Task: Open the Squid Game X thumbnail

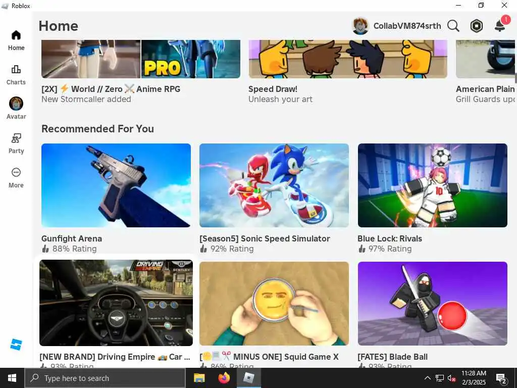Action: (274, 304)
